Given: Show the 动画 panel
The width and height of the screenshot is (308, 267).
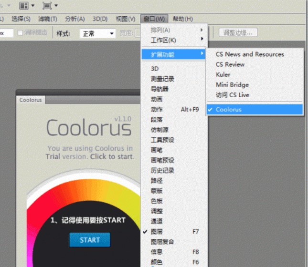Looking at the screenshot, I should pos(174,99).
